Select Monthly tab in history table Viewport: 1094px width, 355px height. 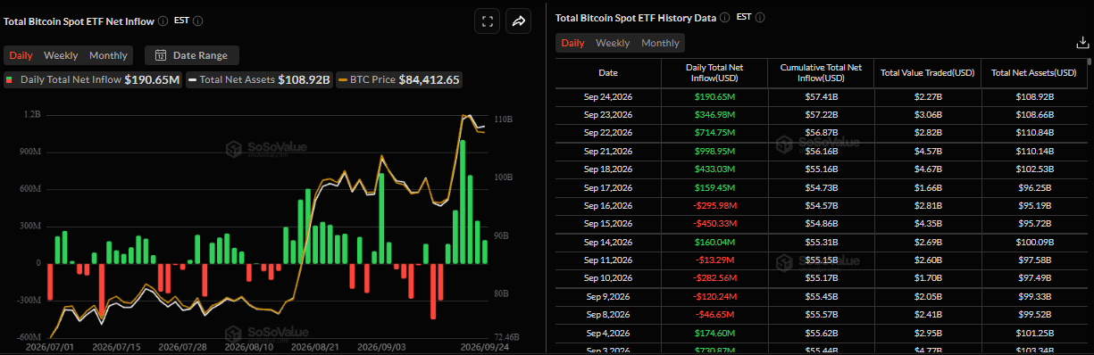coord(660,43)
